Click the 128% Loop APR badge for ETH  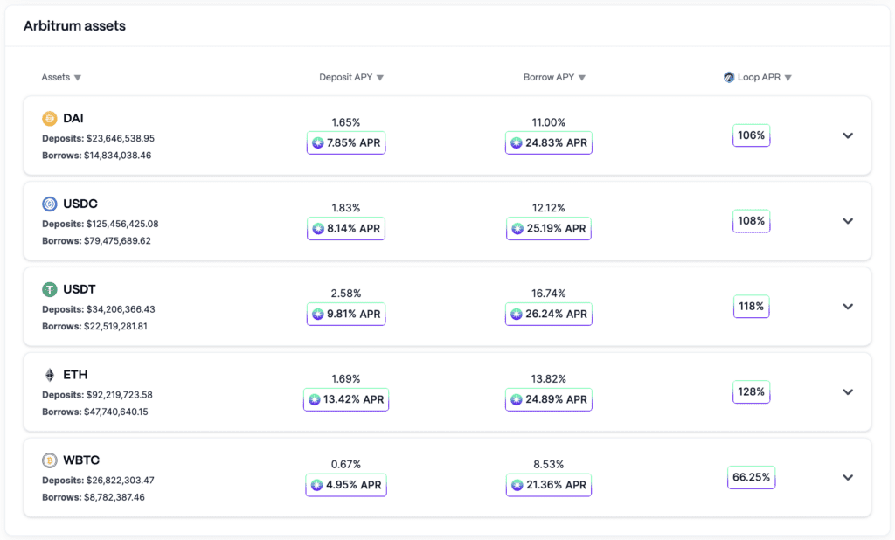click(x=751, y=392)
